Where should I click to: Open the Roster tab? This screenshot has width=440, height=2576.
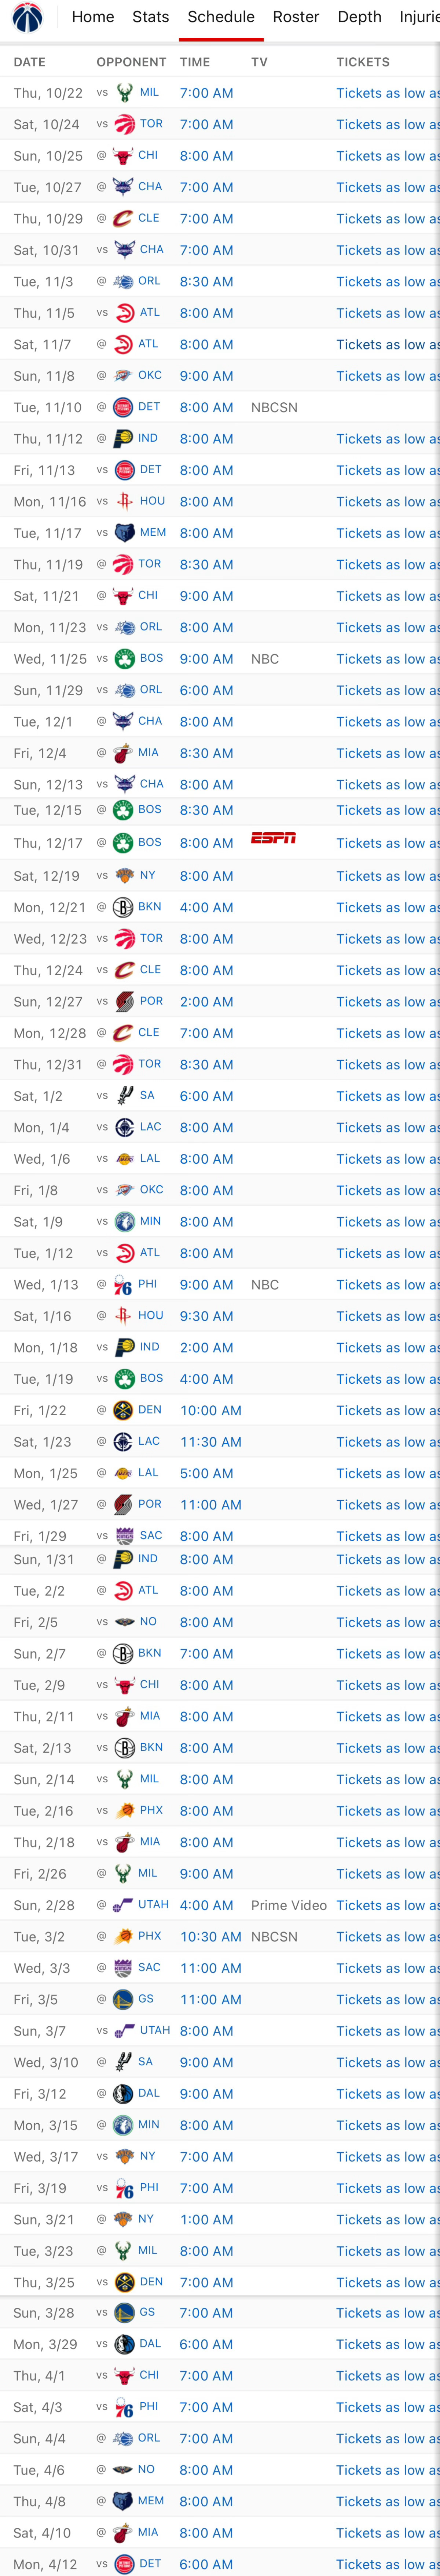pyautogui.click(x=296, y=17)
